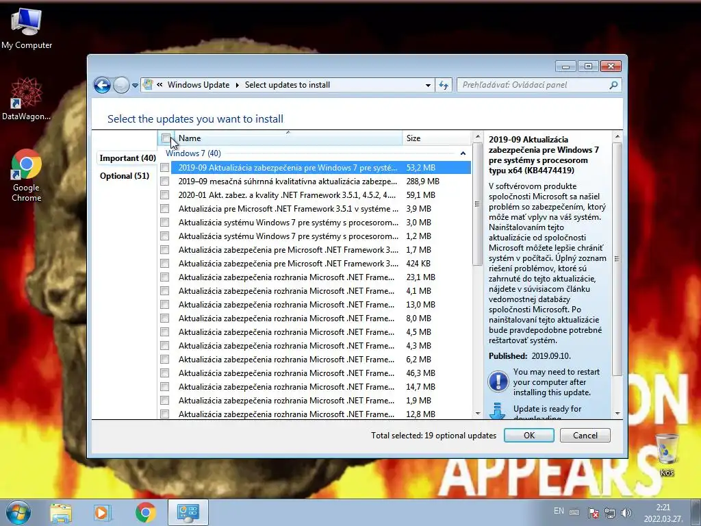The width and height of the screenshot is (701, 526).
Task: Click the update list scroll down arrow
Action: [477, 414]
